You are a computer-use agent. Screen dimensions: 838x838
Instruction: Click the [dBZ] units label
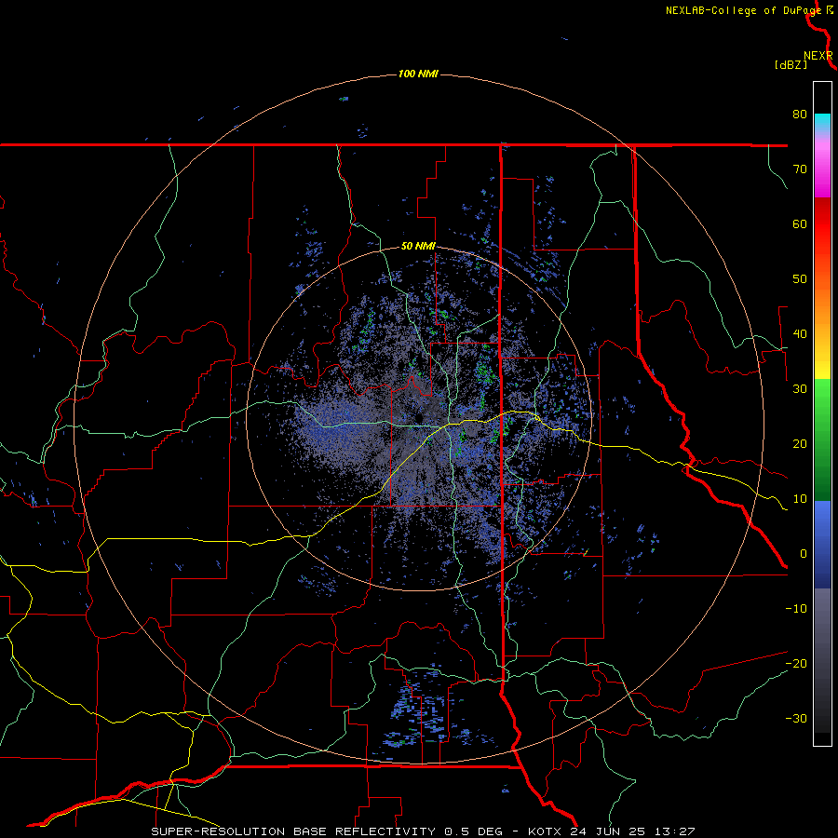(x=791, y=65)
